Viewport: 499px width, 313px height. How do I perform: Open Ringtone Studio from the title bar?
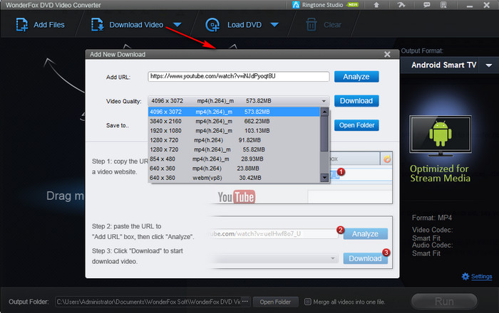coord(325,5)
